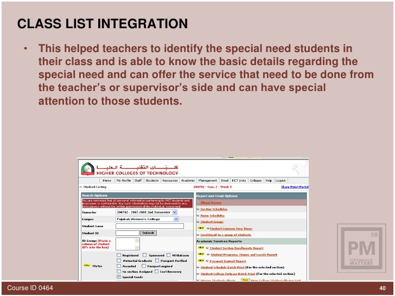Open the Email menu
Screen dimensions: 395x296
coord(225,181)
